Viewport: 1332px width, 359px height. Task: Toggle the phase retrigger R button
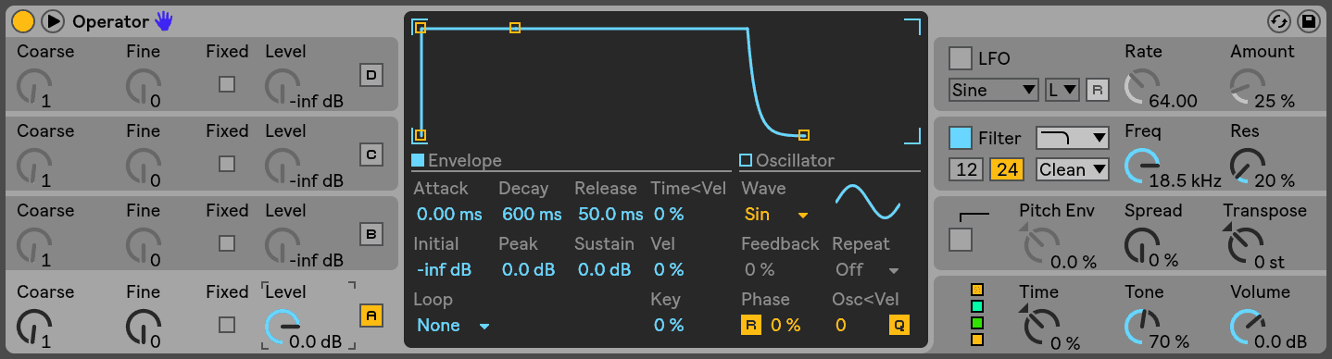750,326
